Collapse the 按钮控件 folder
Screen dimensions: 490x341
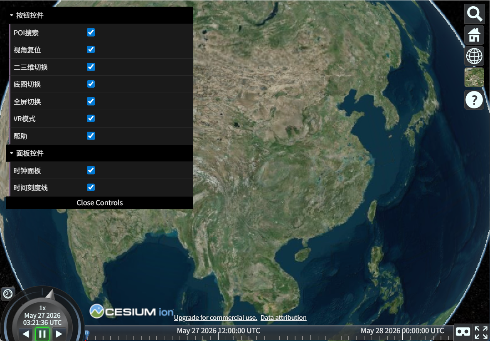coord(100,15)
